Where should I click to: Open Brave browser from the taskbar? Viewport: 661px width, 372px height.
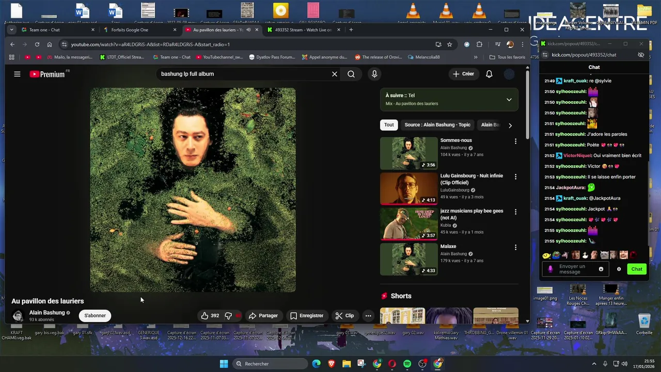[x=332, y=364]
